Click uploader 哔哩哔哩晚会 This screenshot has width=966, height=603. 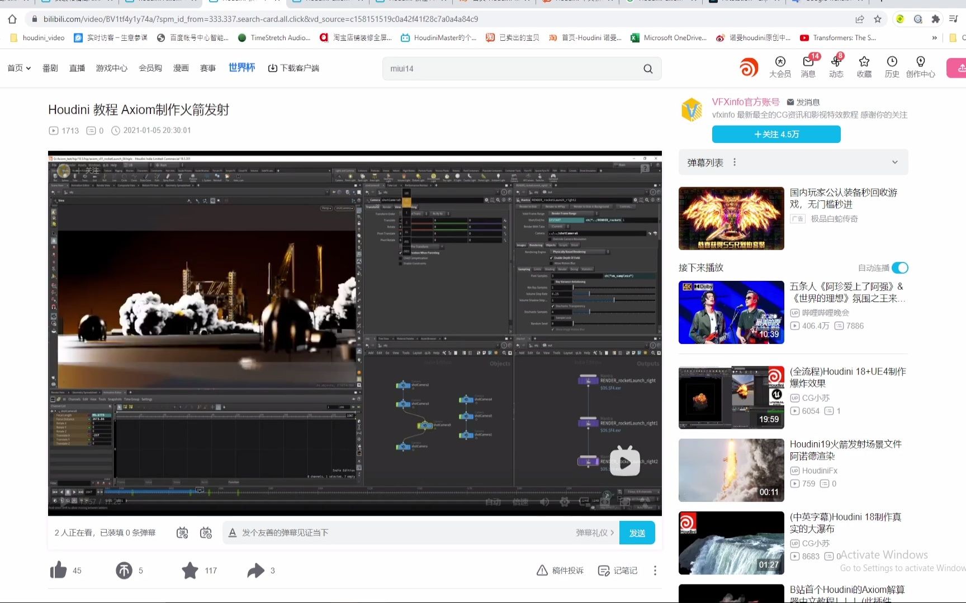tap(826, 313)
